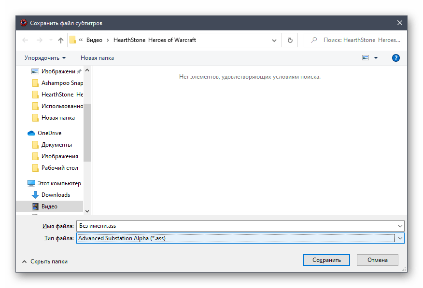Go back to previous folder
Viewport: 423px width, 288px height.
click(x=25, y=40)
